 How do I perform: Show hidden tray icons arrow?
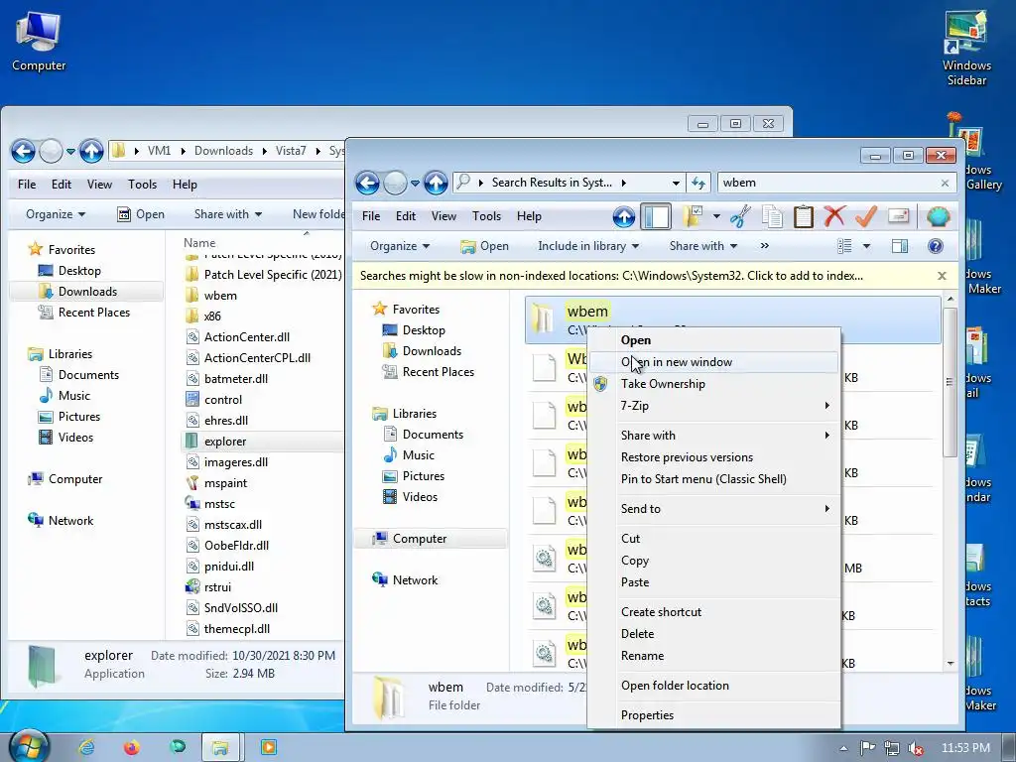click(x=843, y=748)
